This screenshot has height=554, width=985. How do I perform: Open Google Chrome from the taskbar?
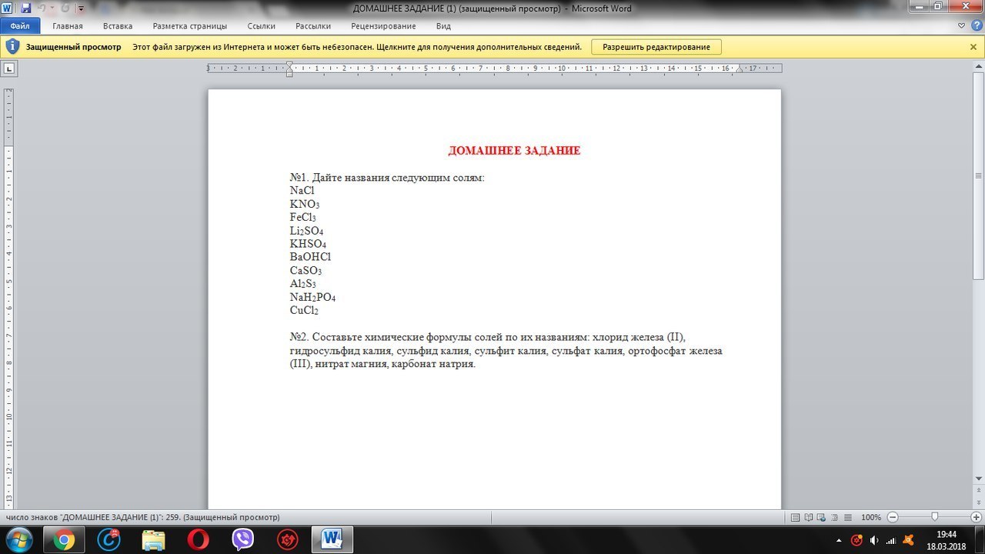pyautogui.click(x=64, y=539)
